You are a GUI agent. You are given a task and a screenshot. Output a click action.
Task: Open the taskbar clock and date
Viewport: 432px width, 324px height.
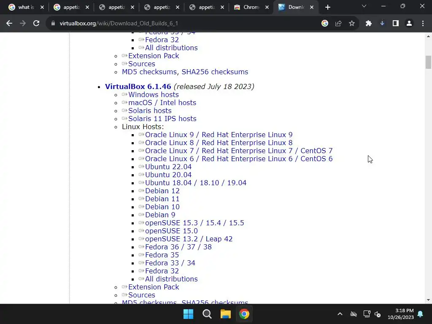pos(401,314)
